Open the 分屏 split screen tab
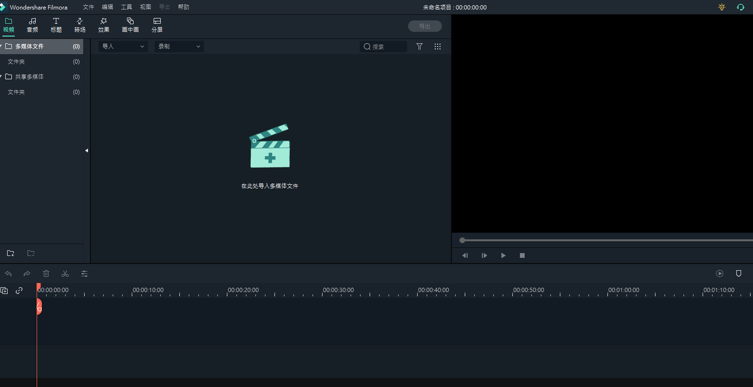The height and width of the screenshot is (387, 753). tap(157, 25)
